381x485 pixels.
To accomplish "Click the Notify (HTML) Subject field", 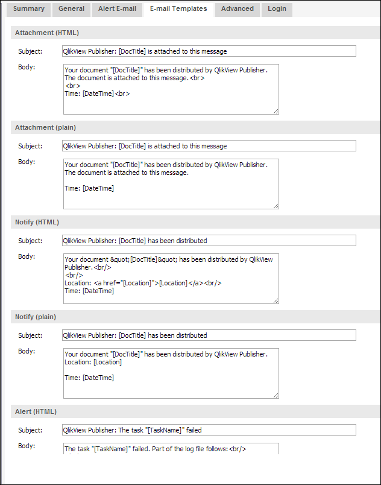I will [x=209, y=241].
